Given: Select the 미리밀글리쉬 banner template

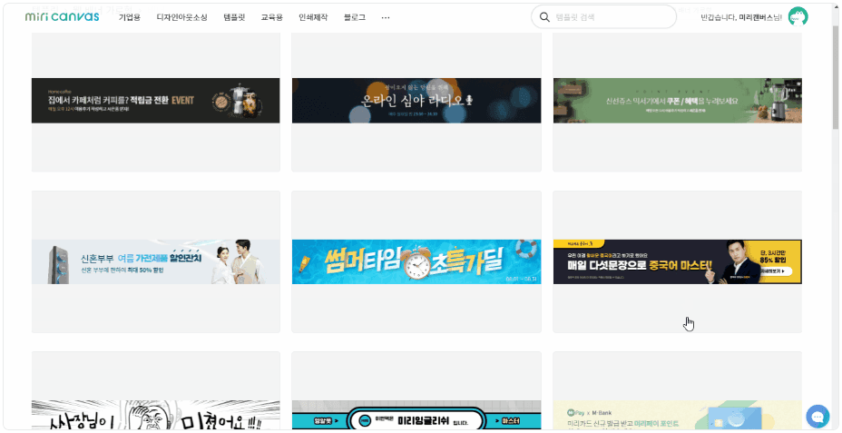Looking at the screenshot, I should coord(416,418).
